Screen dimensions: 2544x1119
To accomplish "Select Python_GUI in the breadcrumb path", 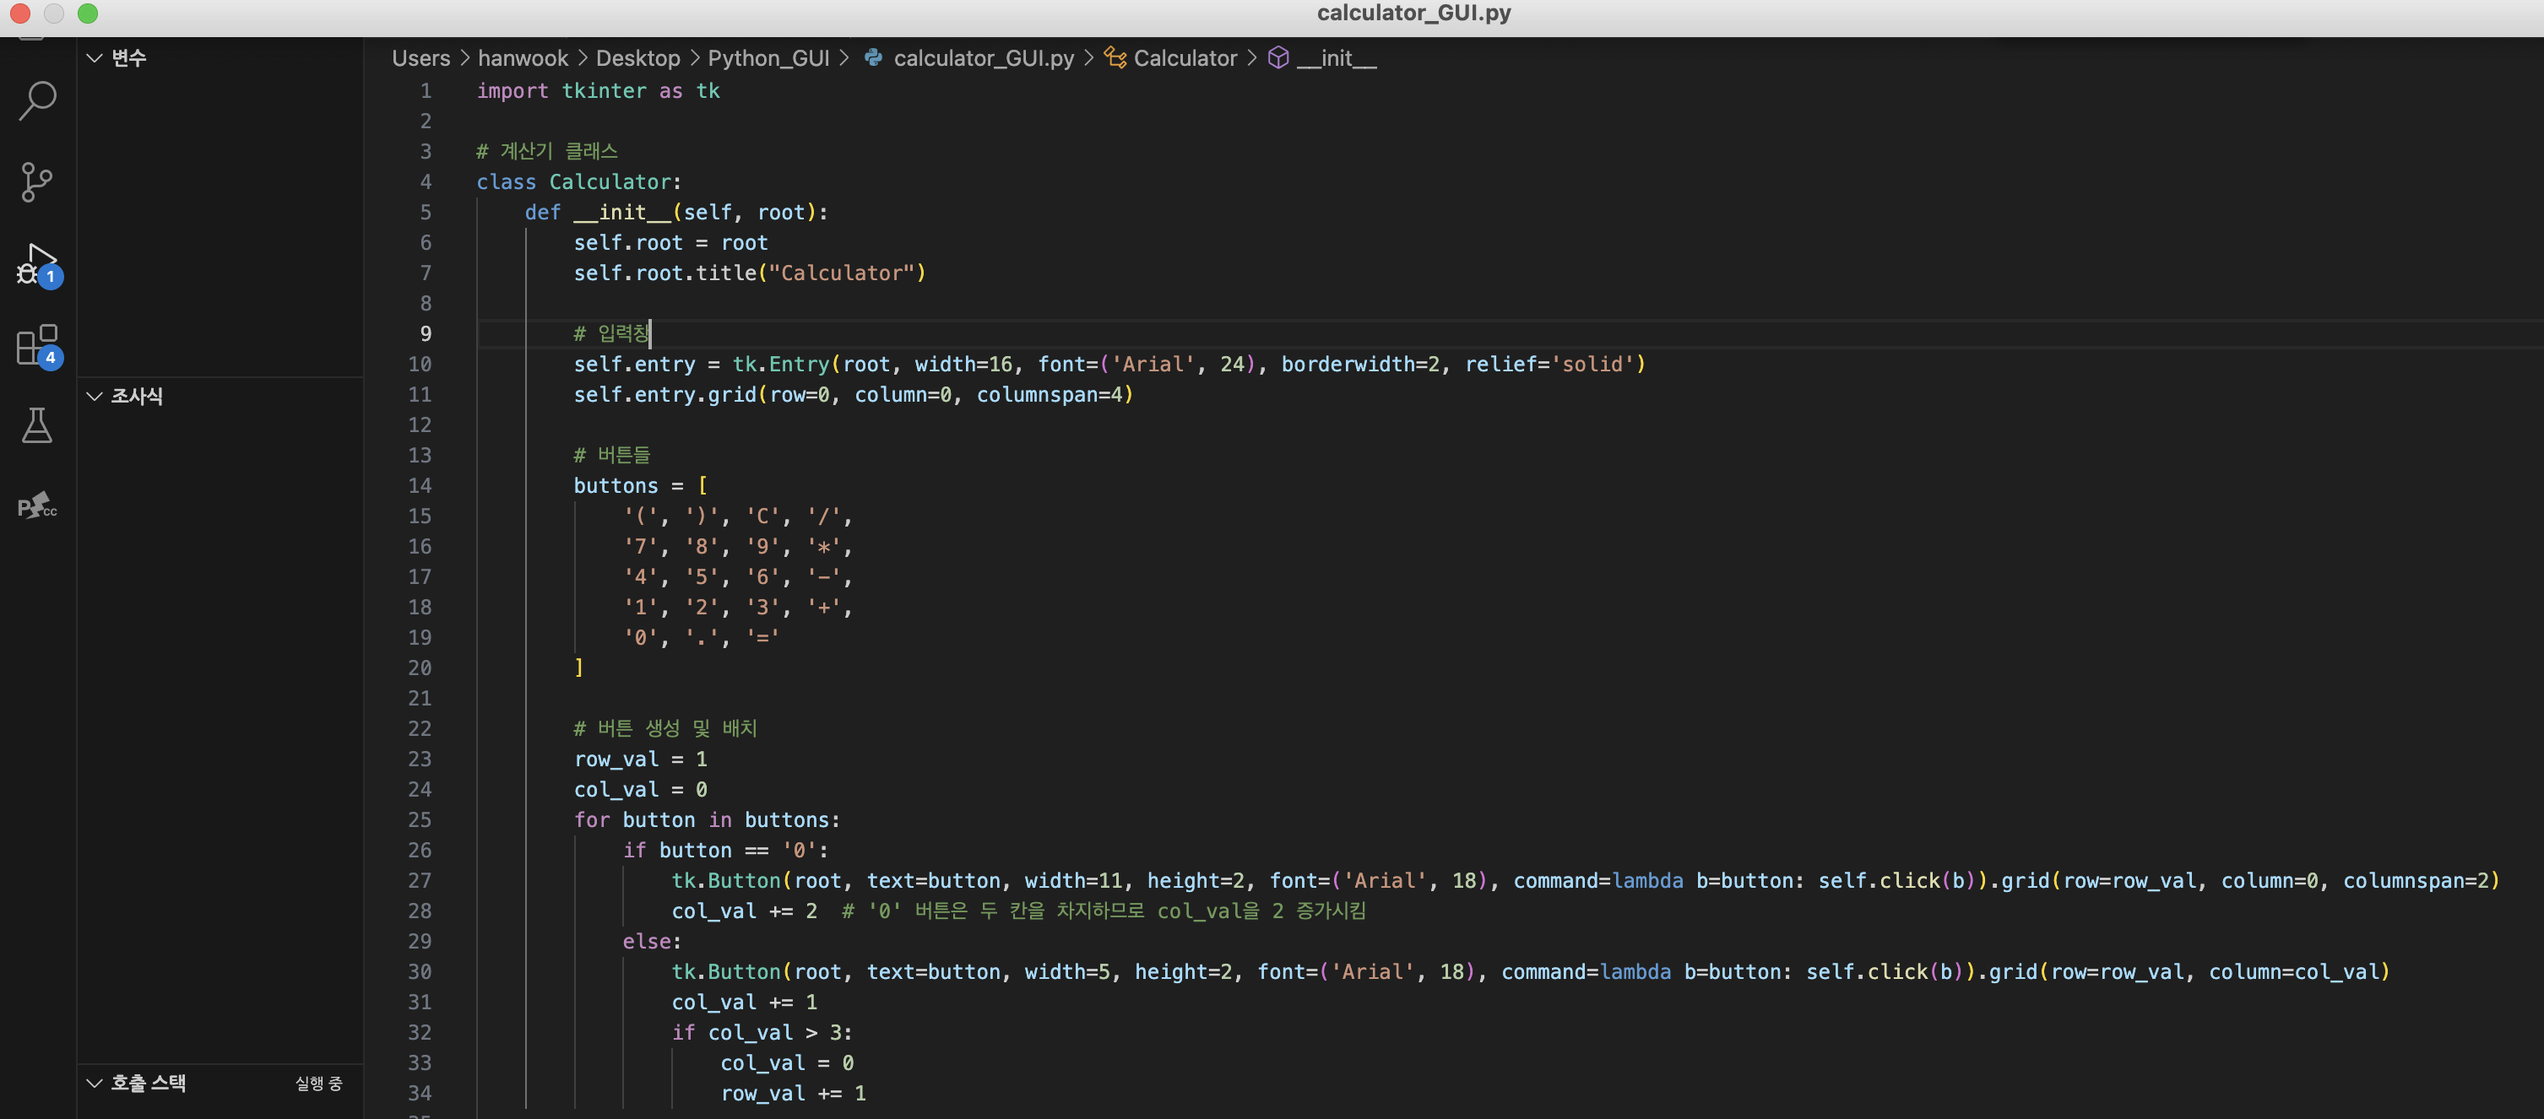I will coord(768,58).
